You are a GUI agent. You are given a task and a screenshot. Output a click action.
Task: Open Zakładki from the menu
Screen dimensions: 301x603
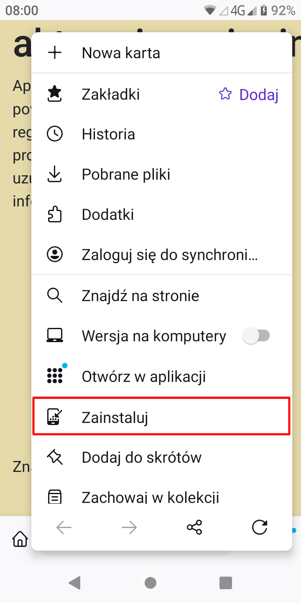110,94
